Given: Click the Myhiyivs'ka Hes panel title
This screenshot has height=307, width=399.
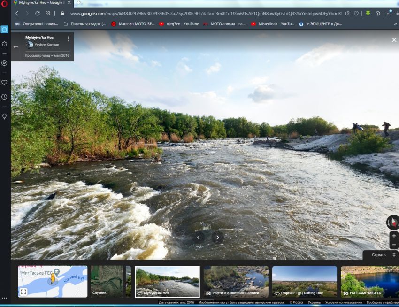Looking at the screenshot, I should [x=39, y=38].
